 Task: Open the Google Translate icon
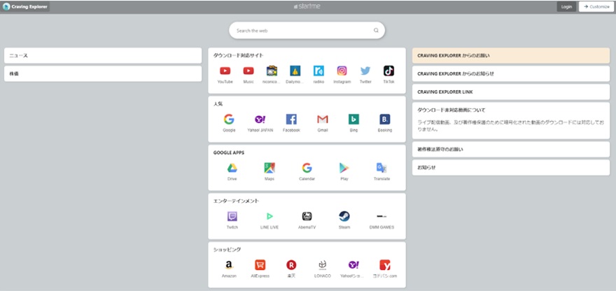(382, 168)
